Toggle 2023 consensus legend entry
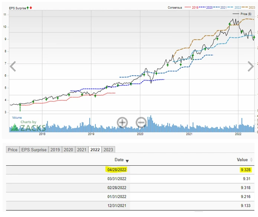The image size is (258, 217). click(x=248, y=7)
